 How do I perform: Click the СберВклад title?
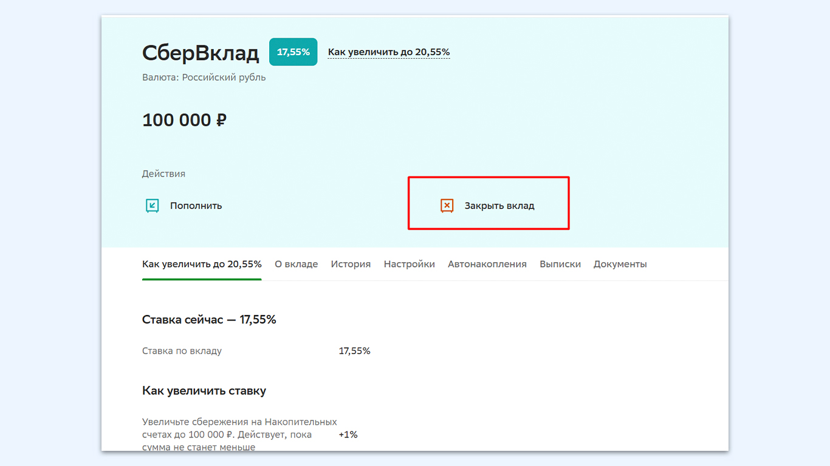201,53
